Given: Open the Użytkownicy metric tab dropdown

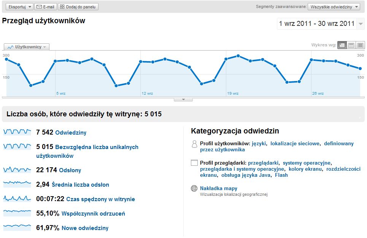Looking at the screenshot, I should (27, 47).
